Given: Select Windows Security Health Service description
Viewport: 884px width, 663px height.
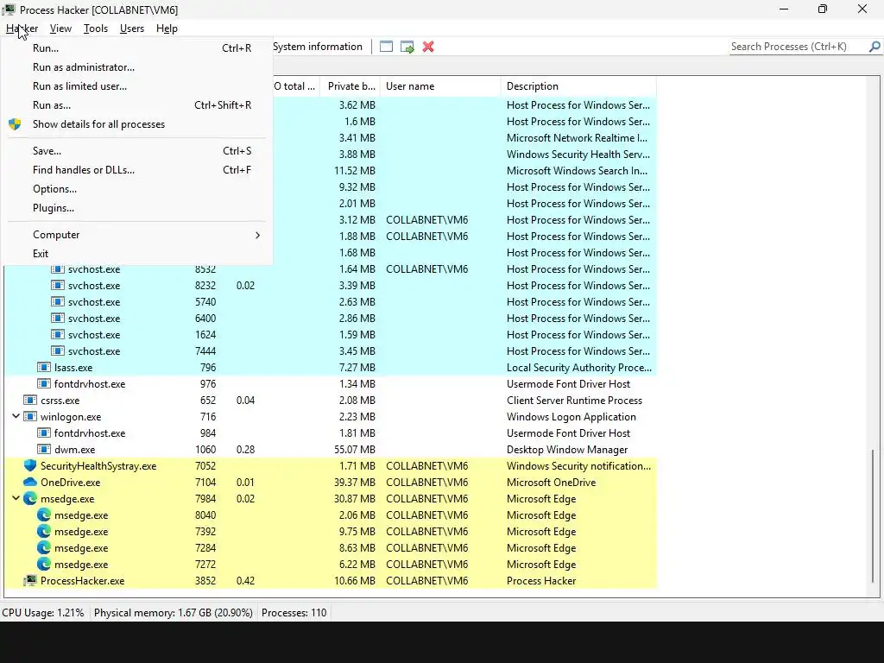Looking at the screenshot, I should point(578,155).
